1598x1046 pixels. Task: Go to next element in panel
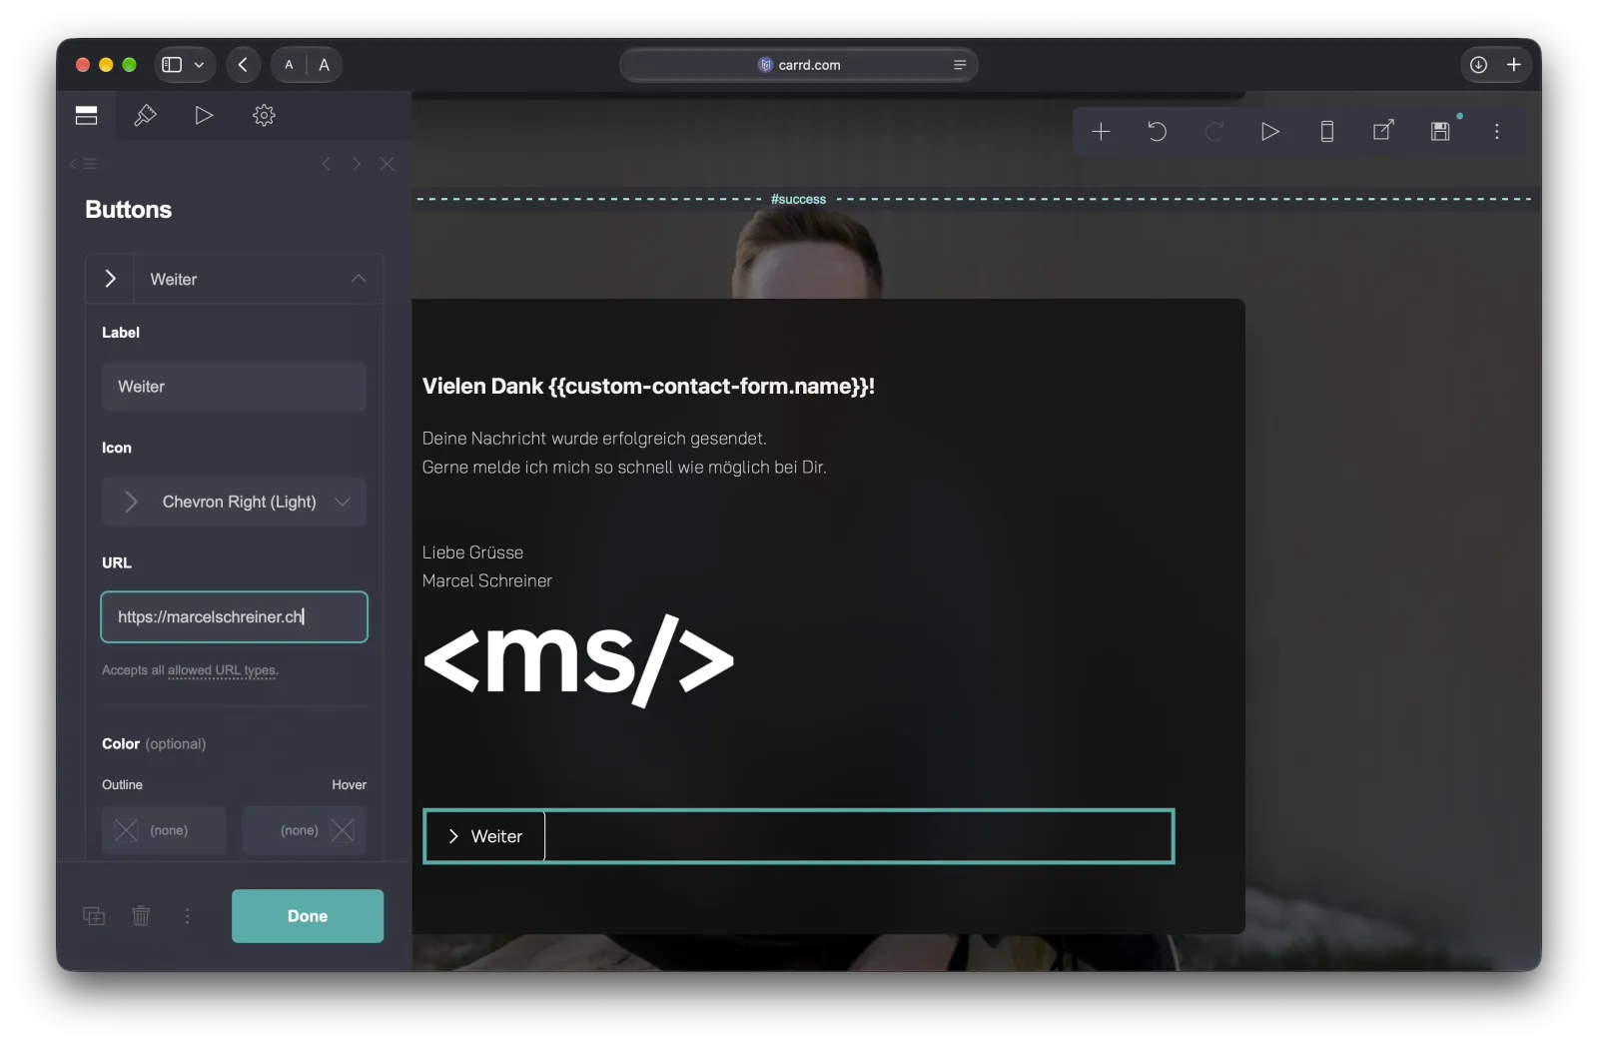pyautogui.click(x=356, y=164)
